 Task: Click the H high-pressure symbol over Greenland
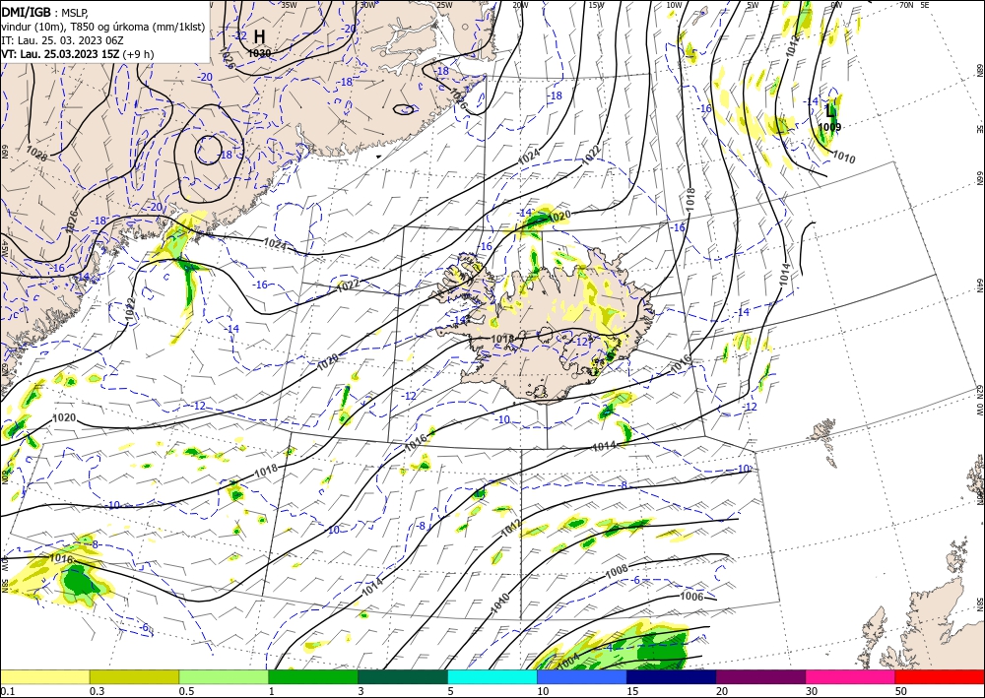click(x=259, y=36)
